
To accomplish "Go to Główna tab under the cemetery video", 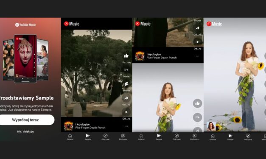I will click(70, 137).
